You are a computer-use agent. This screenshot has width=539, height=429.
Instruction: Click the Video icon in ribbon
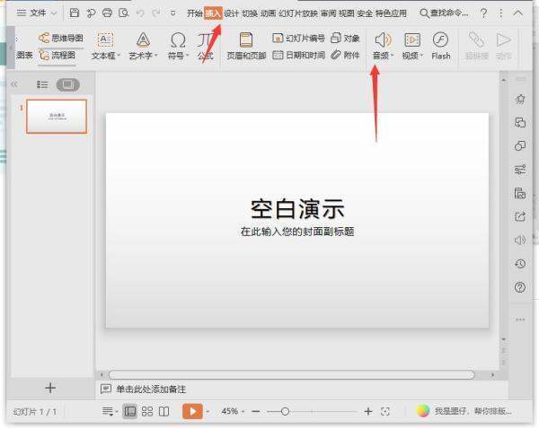point(411,39)
